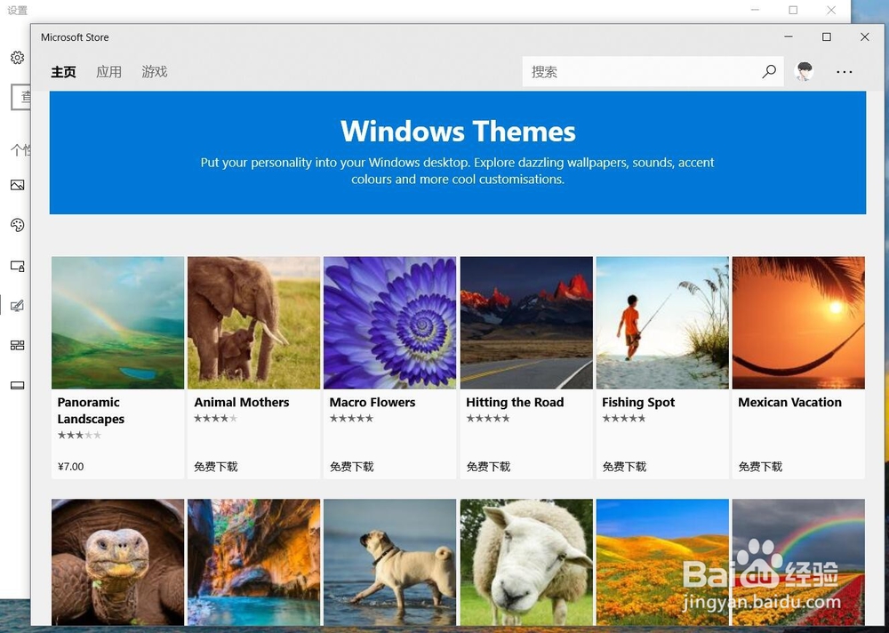Minimize the Microsoft Store window

click(x=789, y=36)
